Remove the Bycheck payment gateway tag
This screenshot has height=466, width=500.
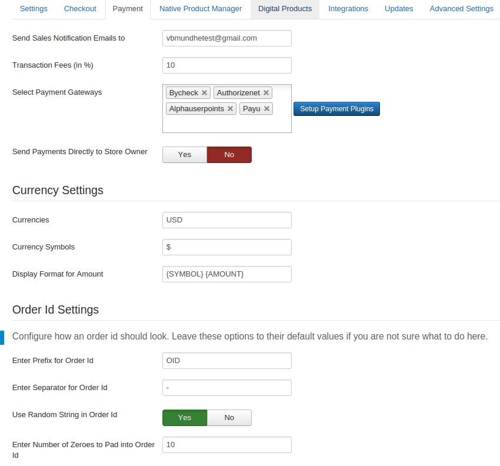pyautogui.click(x=204, y=93)
